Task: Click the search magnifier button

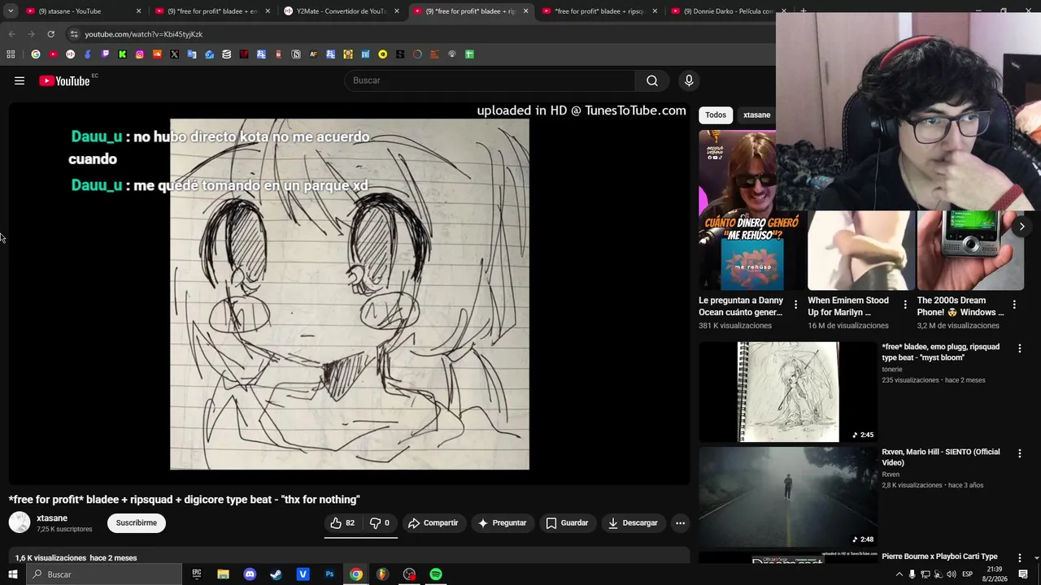Action: click(652, 80)
